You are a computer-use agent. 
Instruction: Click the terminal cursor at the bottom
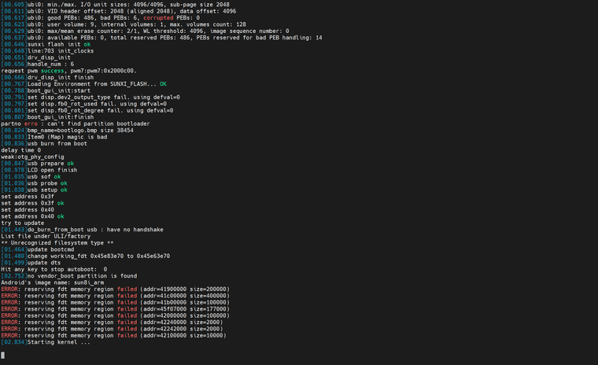click(x=2, y=356)
